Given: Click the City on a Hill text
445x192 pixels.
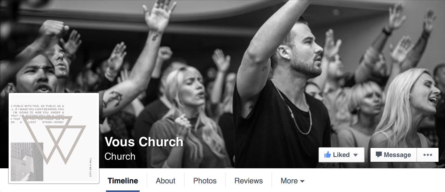Looking at the screenshot, I should coord(90,167).
